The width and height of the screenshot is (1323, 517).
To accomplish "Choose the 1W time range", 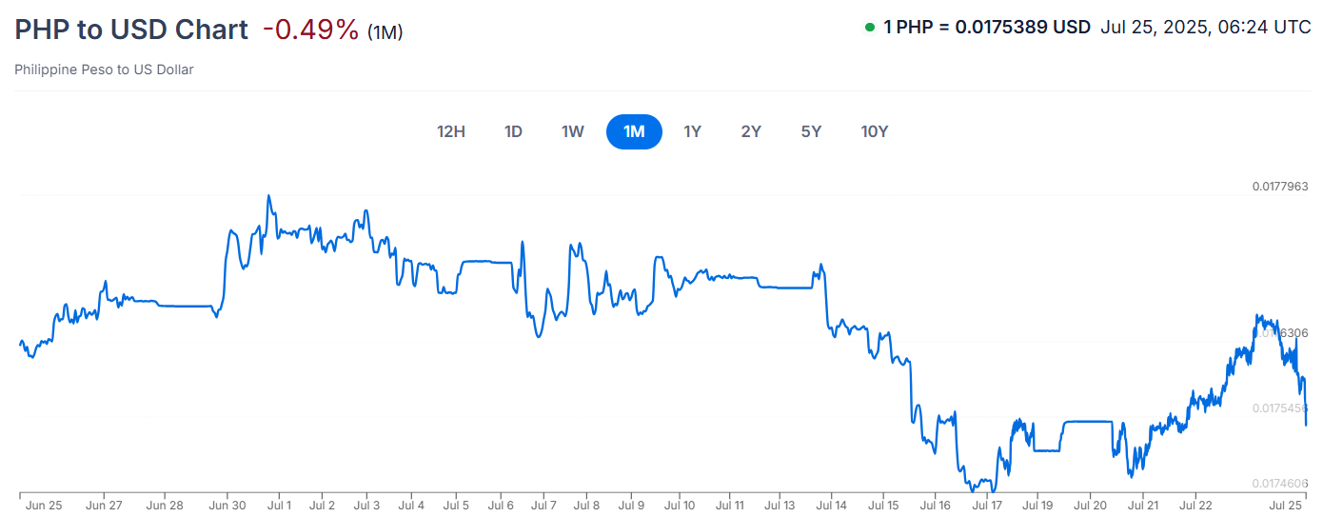I will tap(572, 131).
